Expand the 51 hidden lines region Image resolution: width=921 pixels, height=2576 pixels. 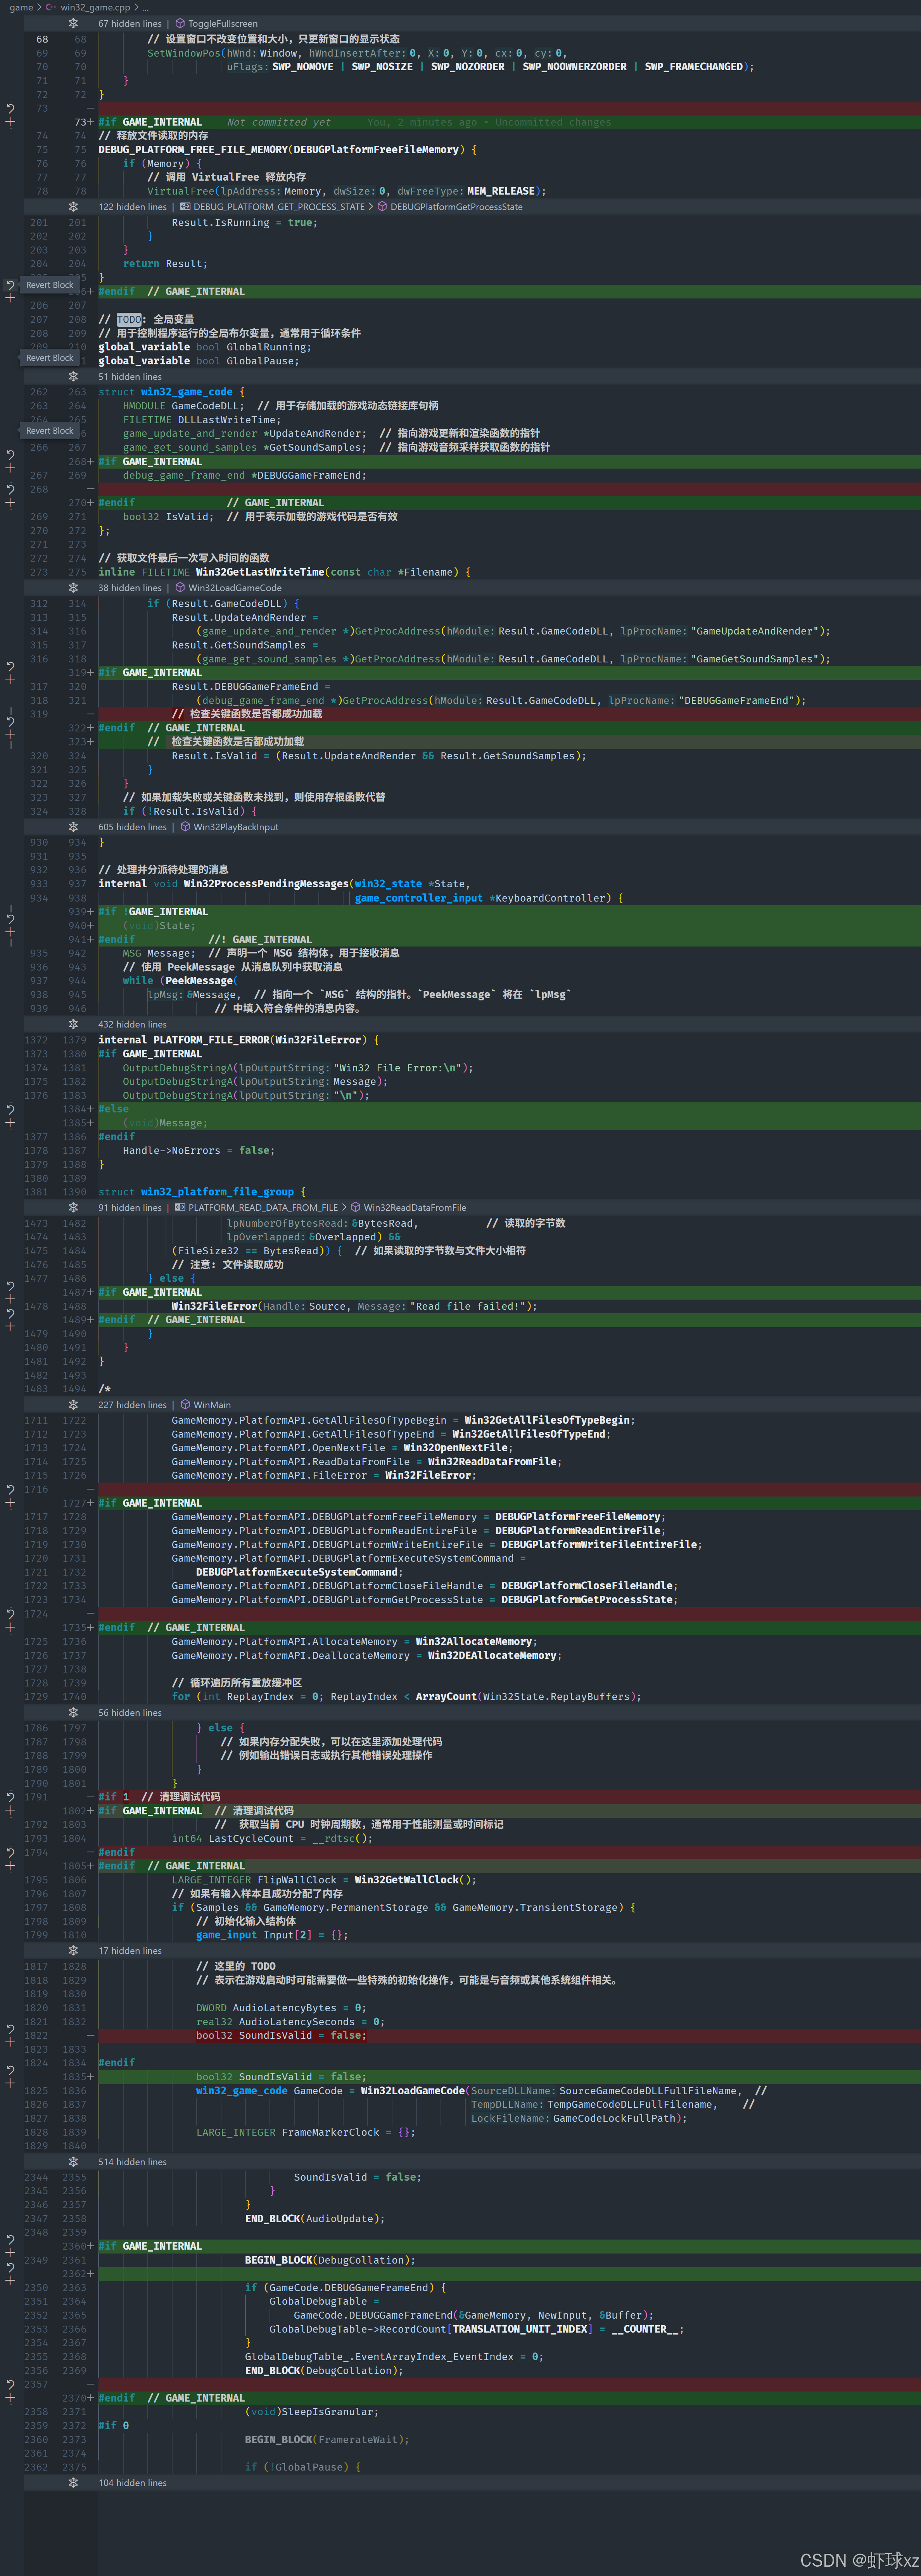pyautogui.click(x=73, y=377)
